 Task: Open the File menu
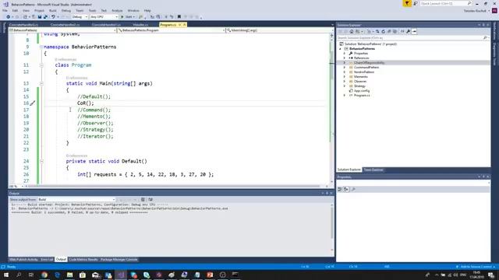[5, 10]
